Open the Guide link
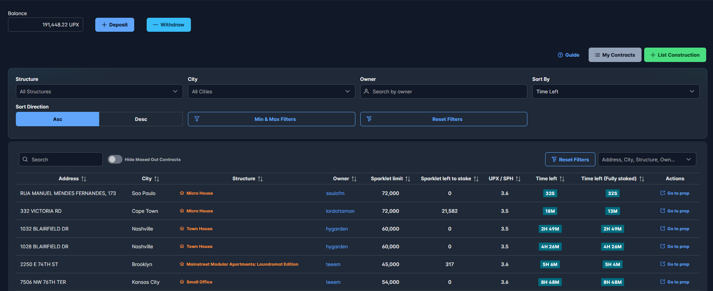 pyautogui.click(x=569, y=55)
